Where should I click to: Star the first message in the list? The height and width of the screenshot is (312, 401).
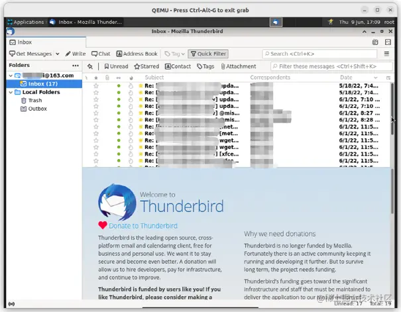(x=96, y=85)
